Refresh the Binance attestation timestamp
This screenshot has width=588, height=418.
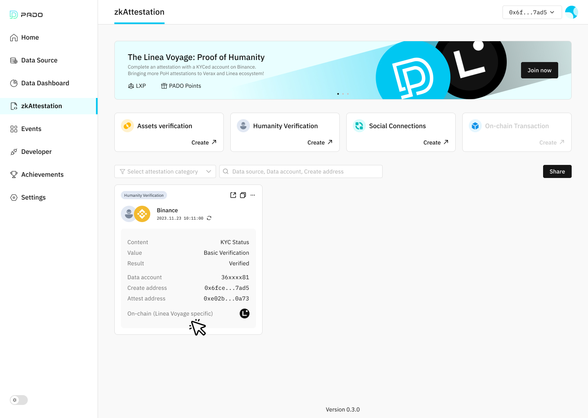209,218
